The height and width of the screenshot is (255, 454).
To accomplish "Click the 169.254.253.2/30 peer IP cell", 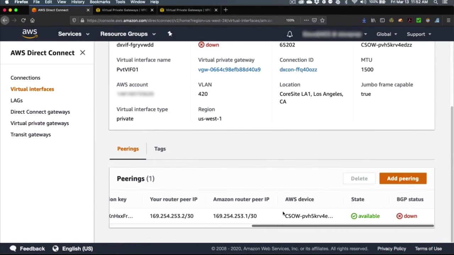I will 172,216.
